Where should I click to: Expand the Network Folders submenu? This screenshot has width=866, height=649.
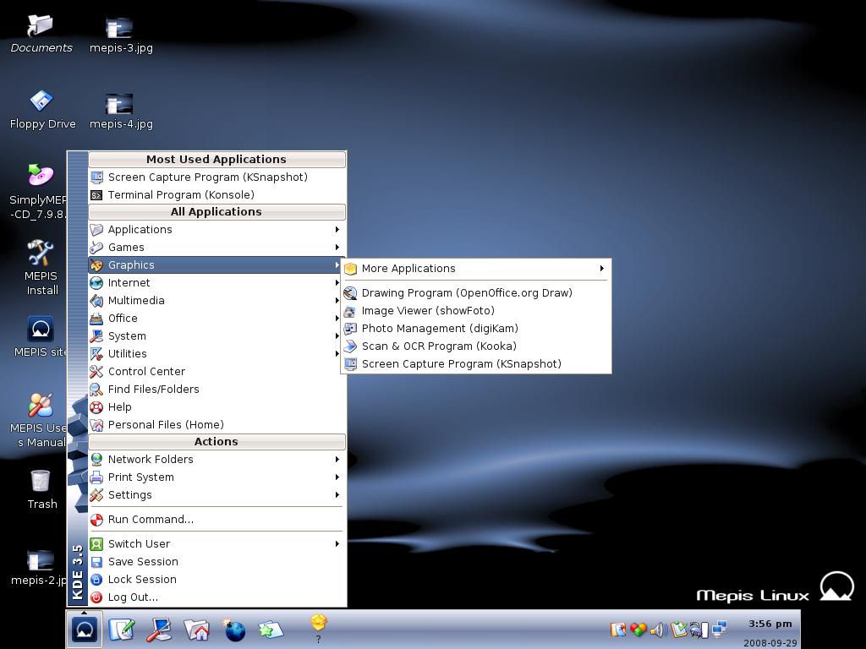(217, 459)
